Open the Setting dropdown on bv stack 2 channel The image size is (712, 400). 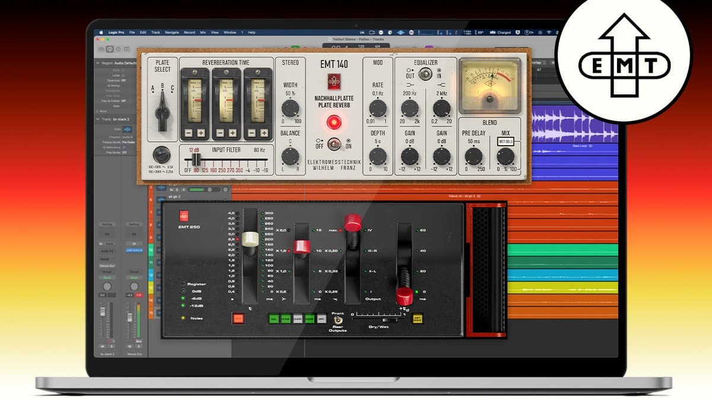click(x=107, y=225)
